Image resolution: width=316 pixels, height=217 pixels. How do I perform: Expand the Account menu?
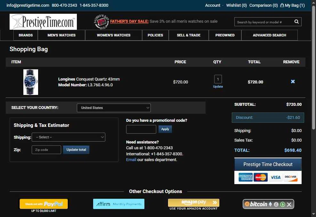(213, 5)
